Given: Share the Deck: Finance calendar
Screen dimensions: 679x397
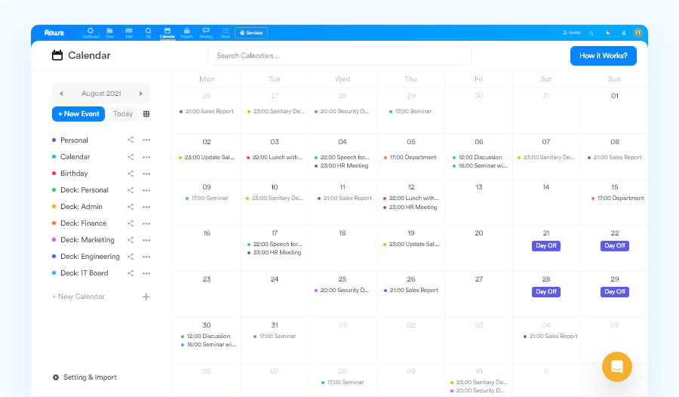Looking at the screenshot, I should click(131, 223).
